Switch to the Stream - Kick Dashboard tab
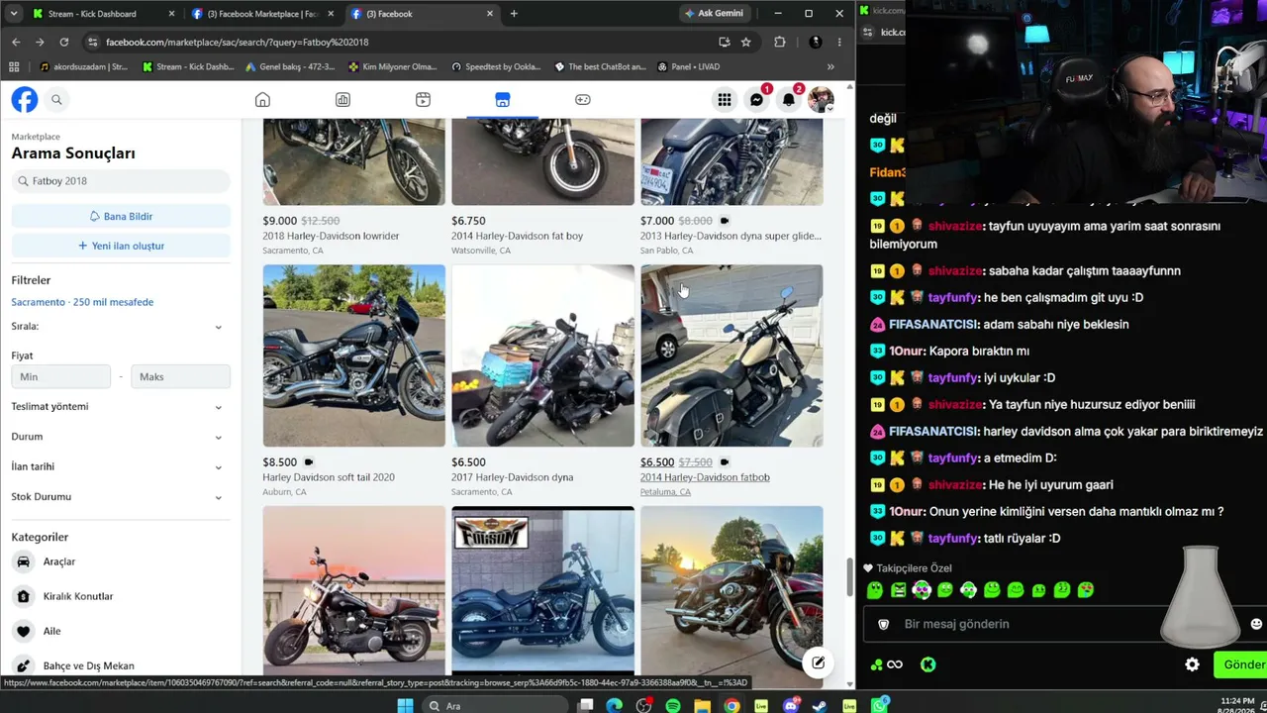 (103, 14)
